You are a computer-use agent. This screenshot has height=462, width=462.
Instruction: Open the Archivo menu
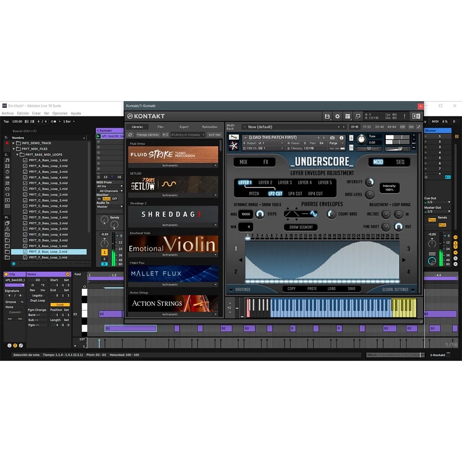click(x=8, y=113)
